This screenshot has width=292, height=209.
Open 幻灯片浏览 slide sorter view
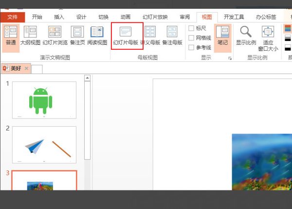[x=55, y=36]
